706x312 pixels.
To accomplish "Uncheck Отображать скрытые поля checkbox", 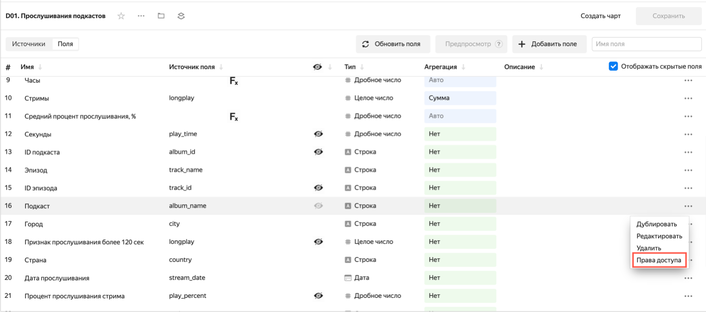I will pos(613,66).
